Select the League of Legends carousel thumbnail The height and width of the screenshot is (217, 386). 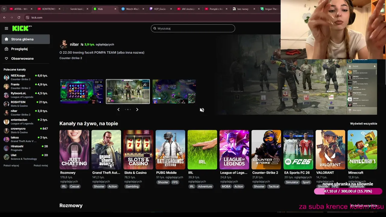174,92
